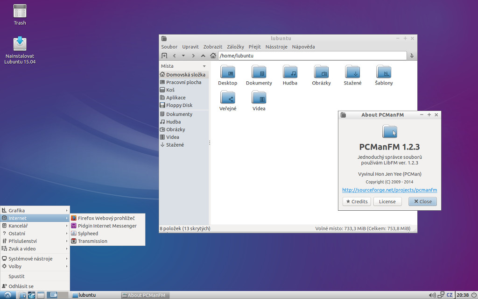
Task: Choose Spustit in the start menu
Action: click(35, 276)
